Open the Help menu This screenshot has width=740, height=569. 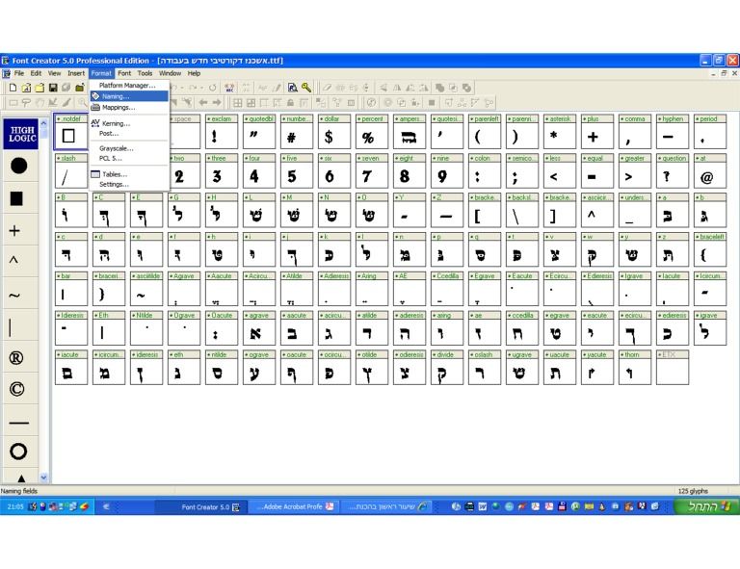point(194,73)
